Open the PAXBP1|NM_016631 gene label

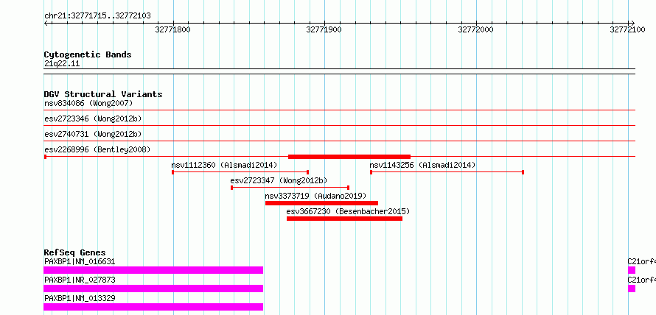[x=80, y=262]
